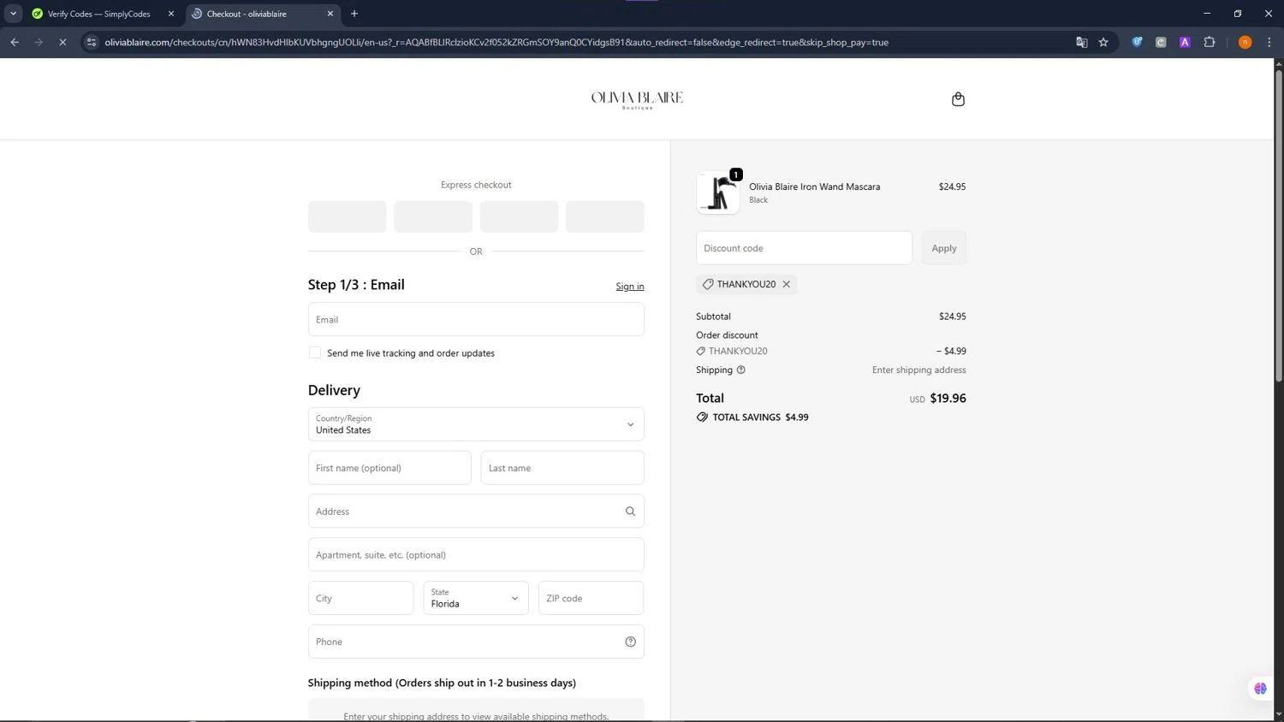
Task: Click the third express checkout button
Action: (x=519, y=216)
